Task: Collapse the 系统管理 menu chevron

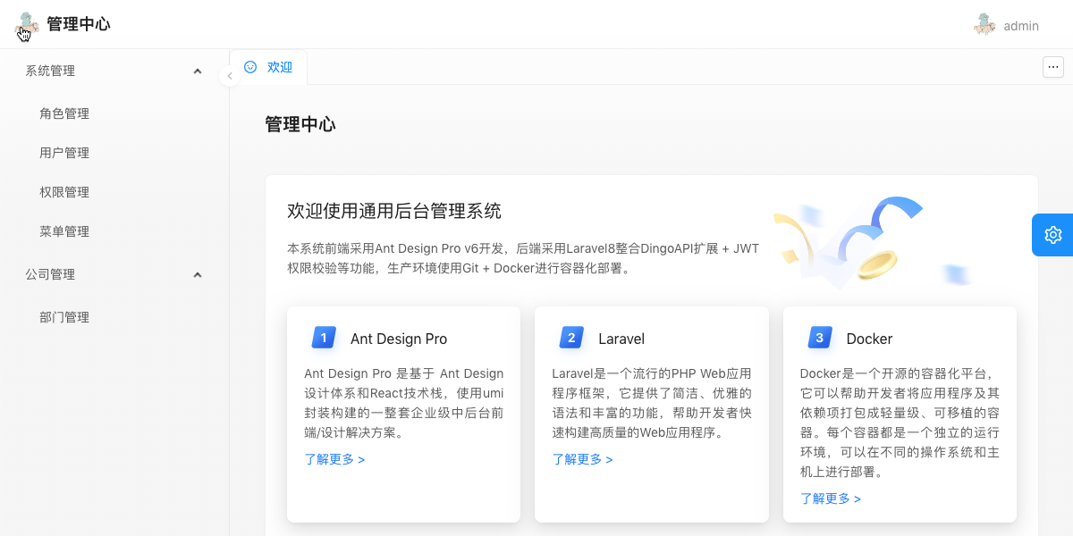Action: click(x=198, y=71)
